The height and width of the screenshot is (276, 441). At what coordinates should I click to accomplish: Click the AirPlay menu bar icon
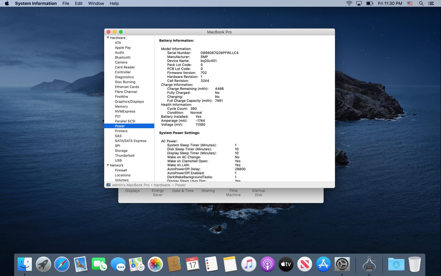359,3
